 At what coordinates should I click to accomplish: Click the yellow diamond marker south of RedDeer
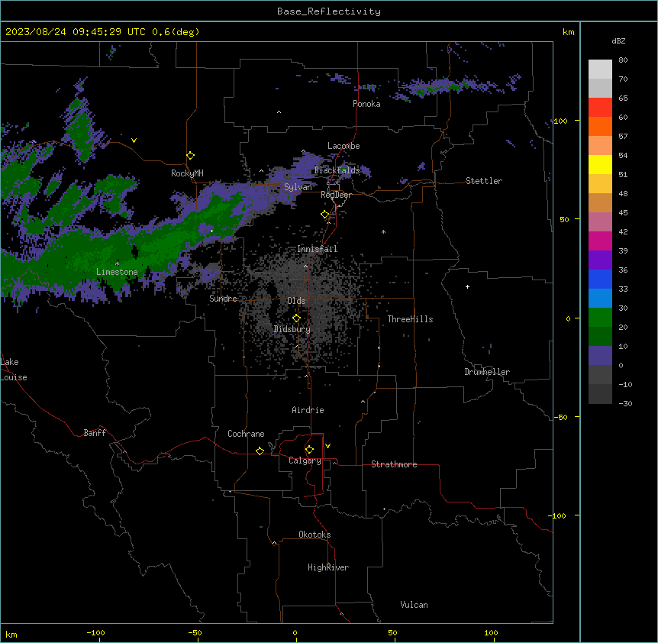(x=325, y=215)
